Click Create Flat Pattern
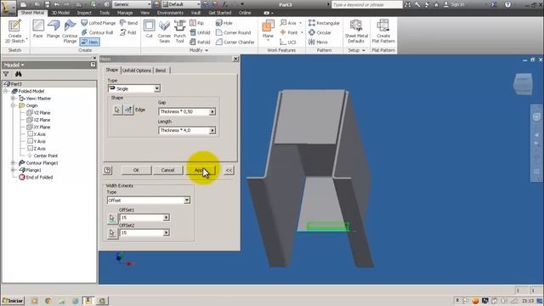 383,31
